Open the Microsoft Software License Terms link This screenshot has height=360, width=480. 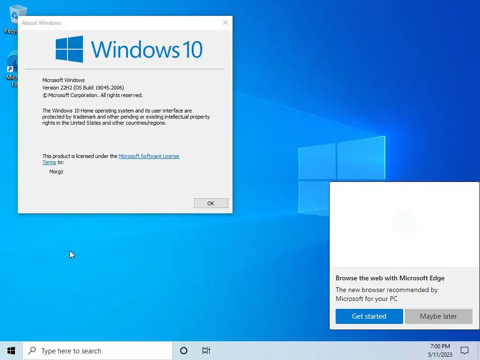(149, 156)
